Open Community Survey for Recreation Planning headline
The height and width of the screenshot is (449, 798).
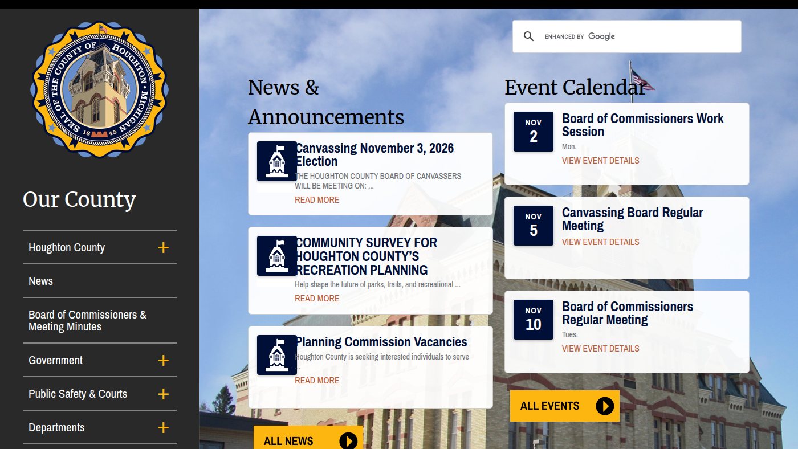click(x=366, y=256)
